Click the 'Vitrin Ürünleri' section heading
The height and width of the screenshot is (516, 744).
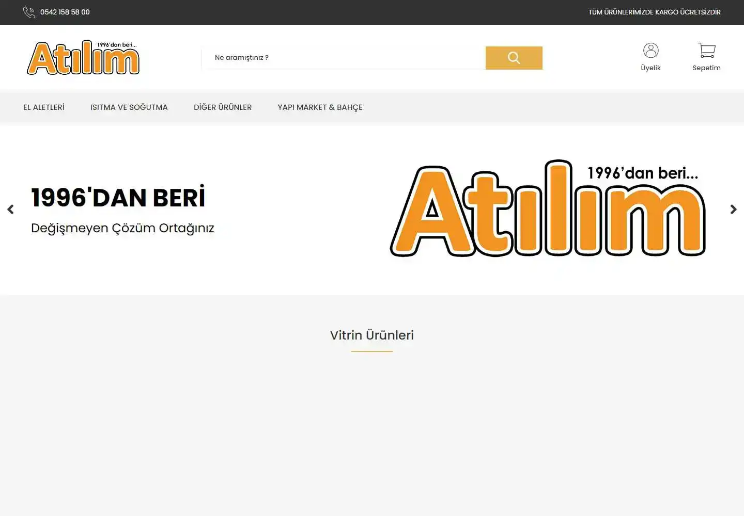(372, 335)
